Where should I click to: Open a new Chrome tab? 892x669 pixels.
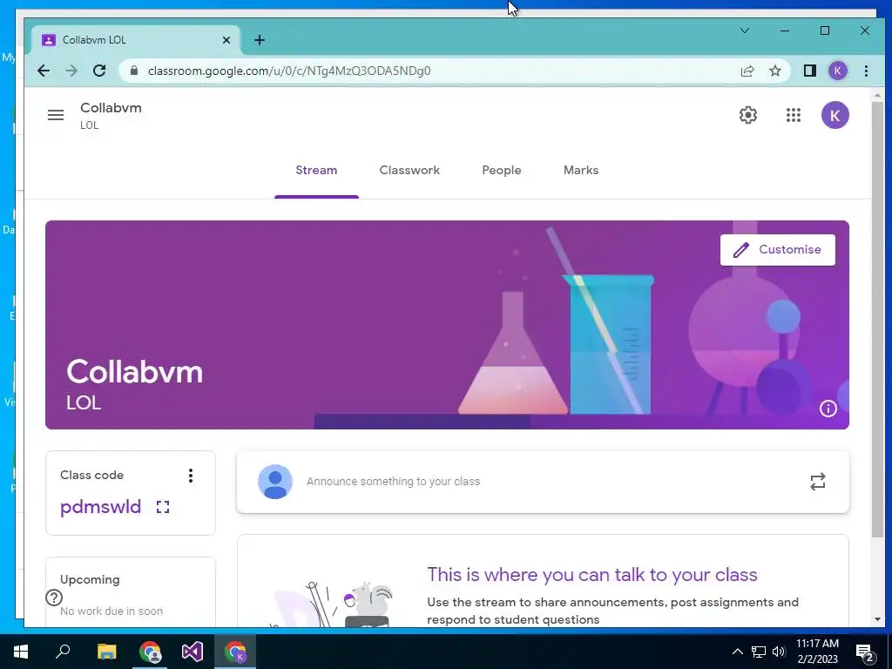tap(260, 40)
